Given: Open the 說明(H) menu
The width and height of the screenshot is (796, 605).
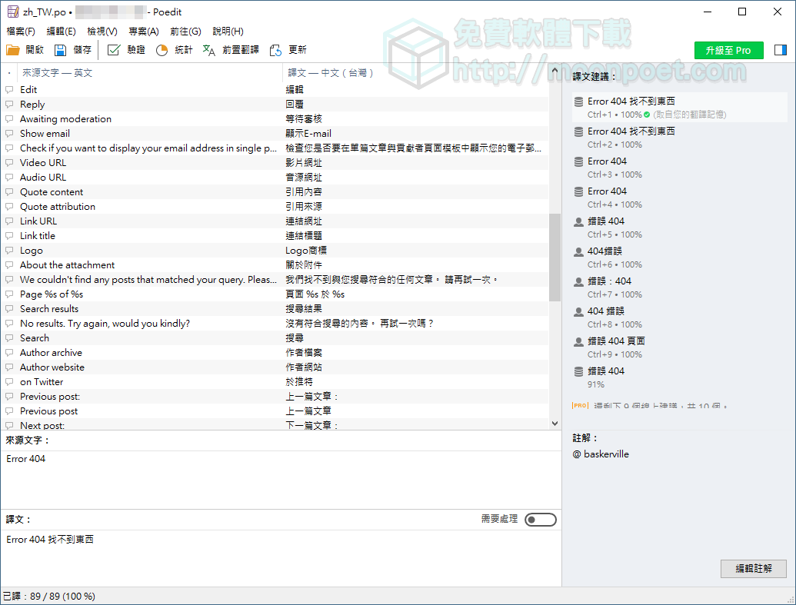Looking at the screenshot, I should point(228,32).
